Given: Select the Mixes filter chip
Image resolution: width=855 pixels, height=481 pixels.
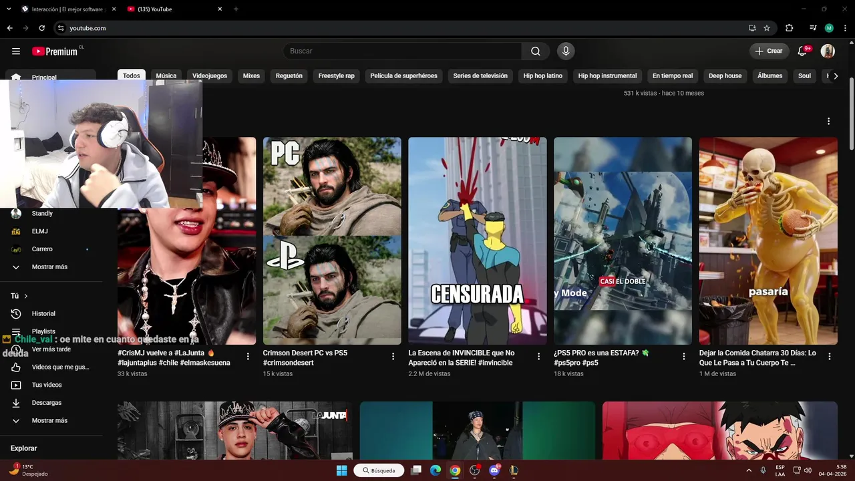Looking at the screenshot, I should tap(251, 75).
